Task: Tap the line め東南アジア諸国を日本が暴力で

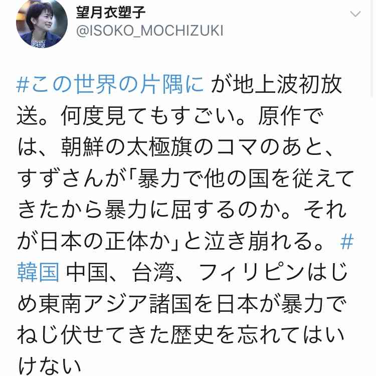Action: click(182, 304)
